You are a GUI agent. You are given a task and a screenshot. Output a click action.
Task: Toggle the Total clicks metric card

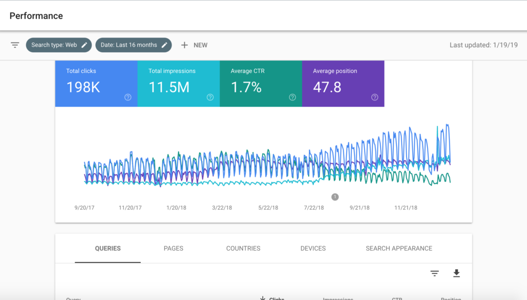(x=96, y=84)
